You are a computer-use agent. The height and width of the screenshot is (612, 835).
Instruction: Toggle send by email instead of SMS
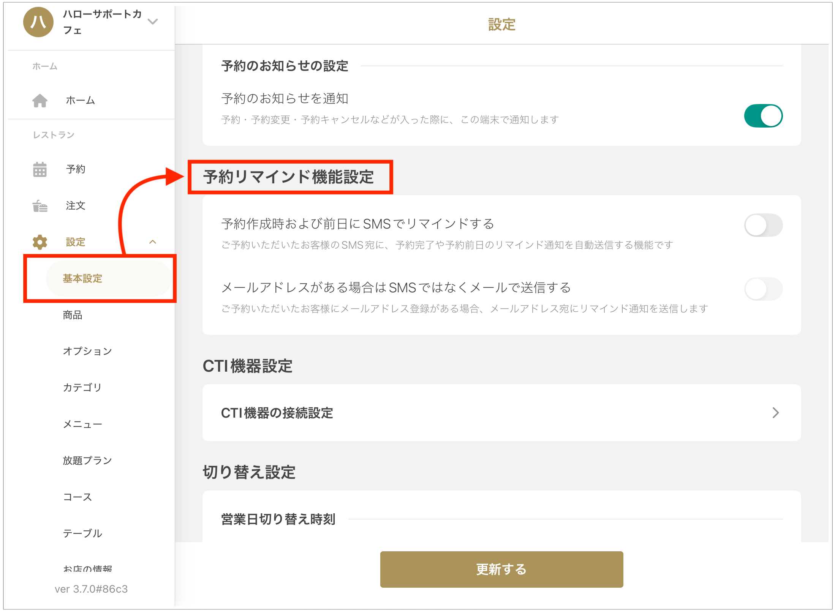(763, 289)
